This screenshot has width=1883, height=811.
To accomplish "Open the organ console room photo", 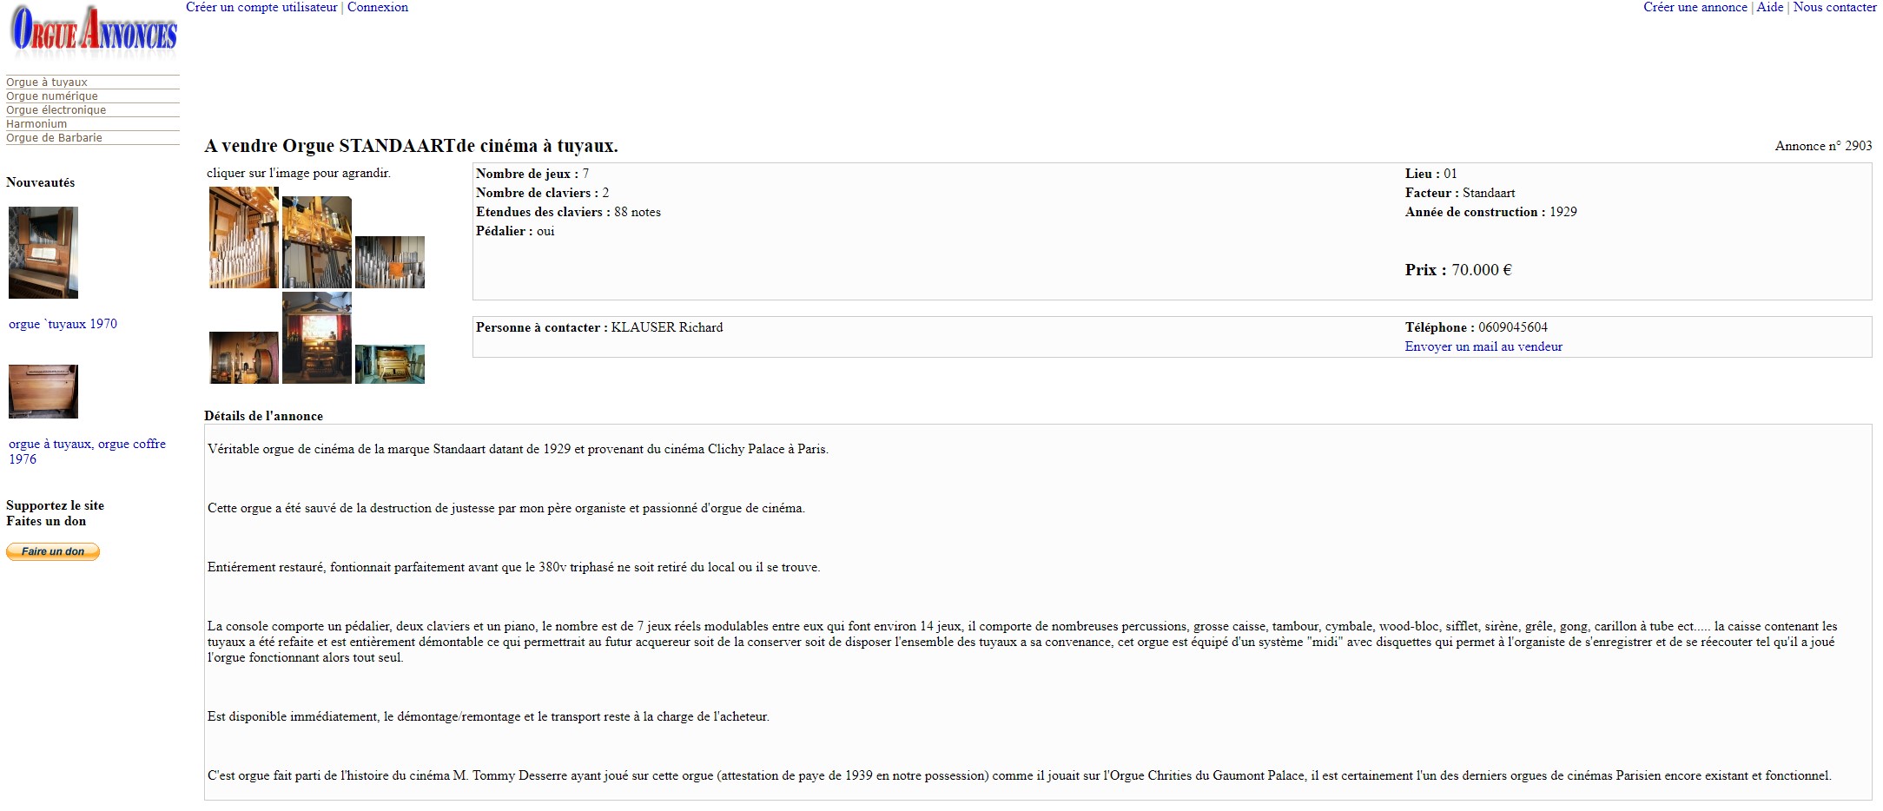I will (x=390, y=365).
